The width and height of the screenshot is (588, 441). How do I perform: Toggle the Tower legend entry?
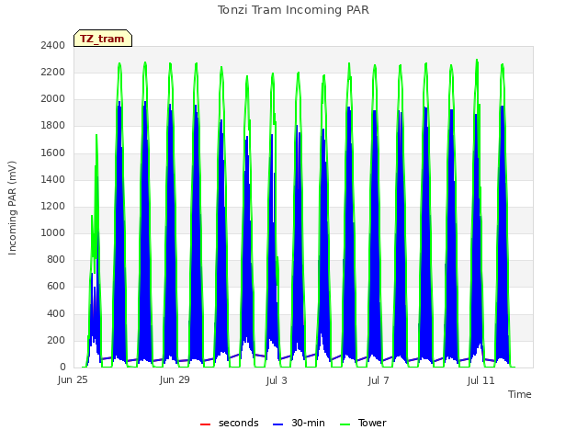click(x=363, y=423)
